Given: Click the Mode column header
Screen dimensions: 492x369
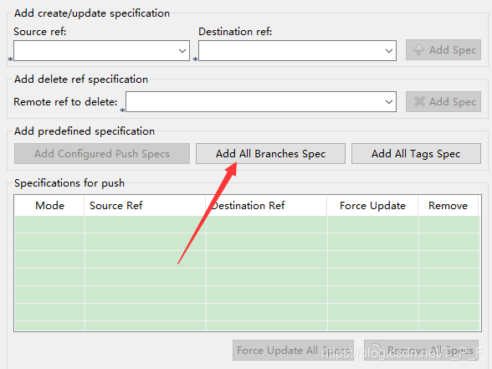Looking at the screenshot, I should tap(49, 206).
